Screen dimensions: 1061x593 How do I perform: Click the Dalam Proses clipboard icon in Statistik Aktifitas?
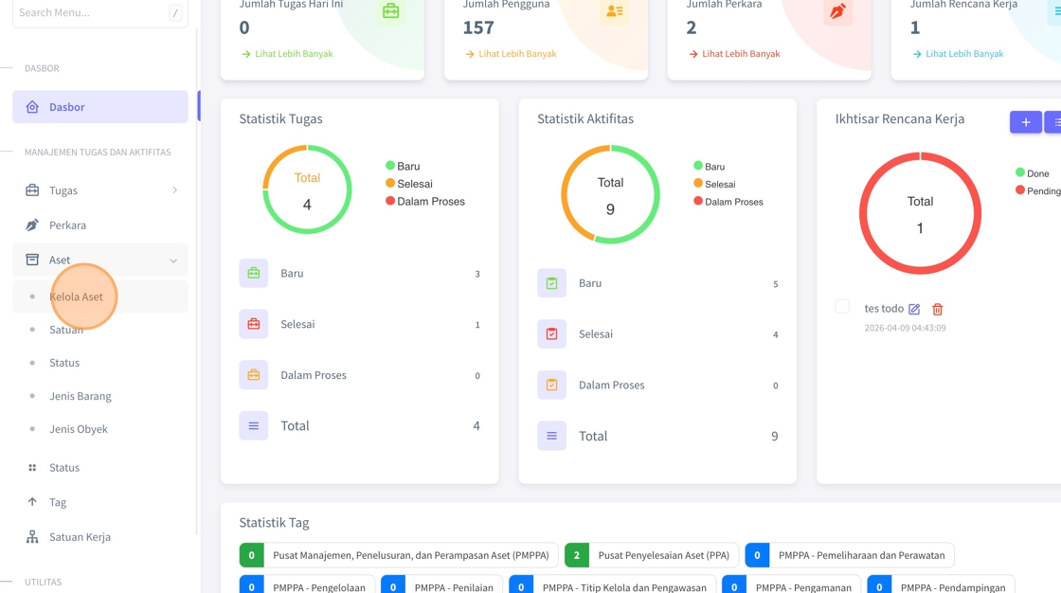pyautogui.click(x=551, y=386)
